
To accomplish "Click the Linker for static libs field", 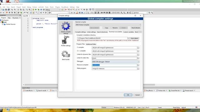I will [114, 58].
